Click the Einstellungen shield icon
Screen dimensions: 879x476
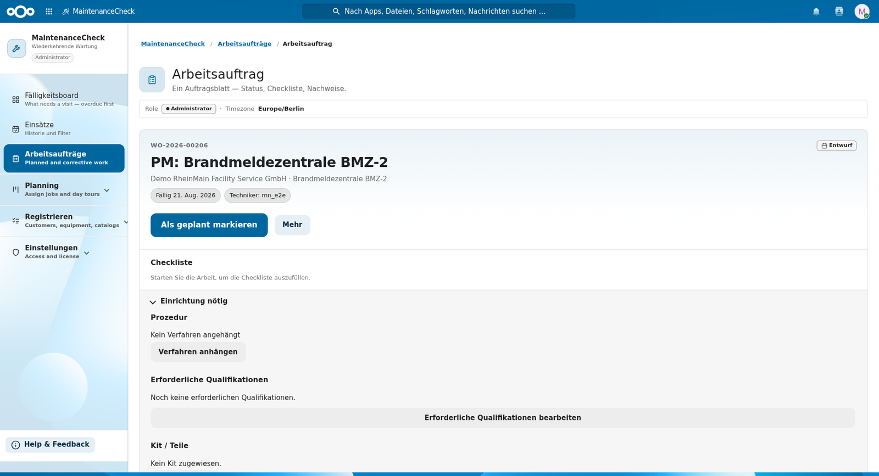[15, 252]
